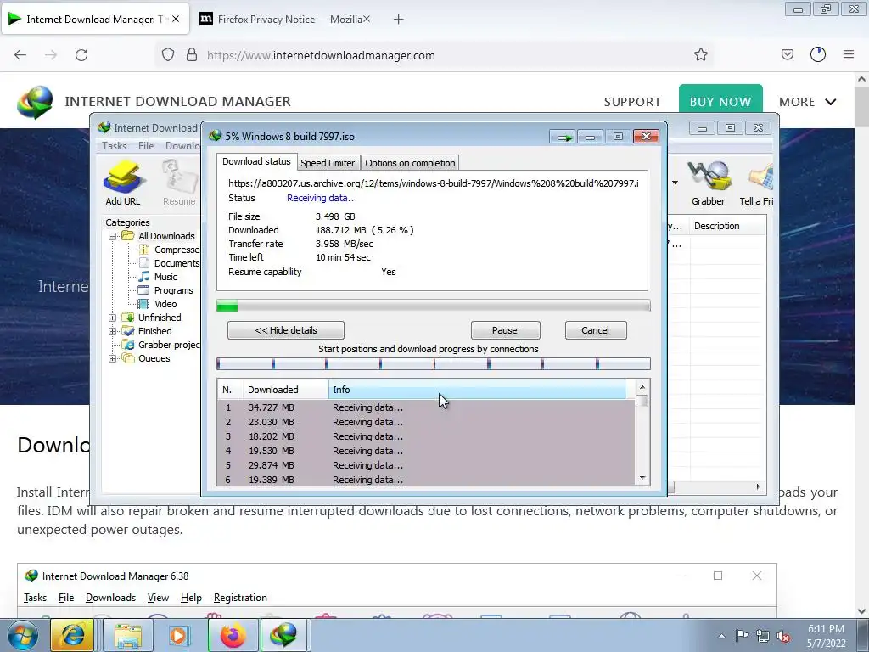
Task: Open the Tasks menu in IDM window
Action: click(115, 146)
